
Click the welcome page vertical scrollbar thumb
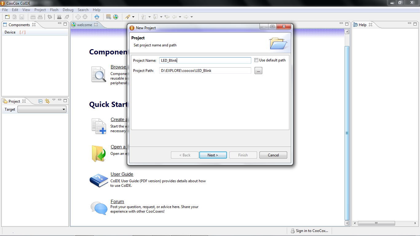[x=347, y=133]
